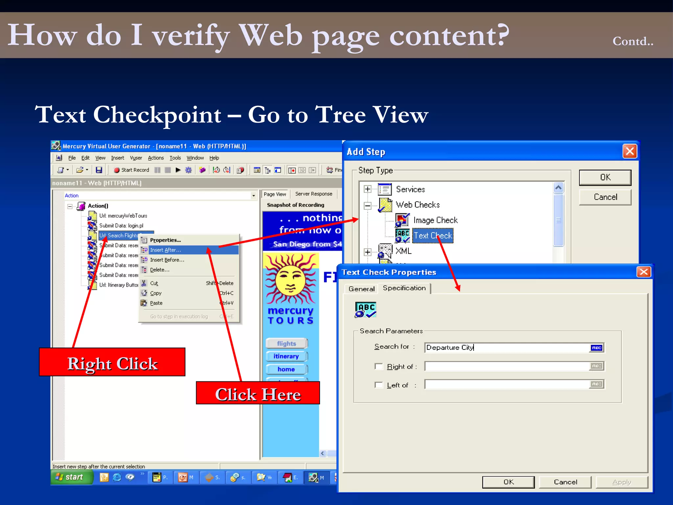The height and width of the screenshot is (505, 673).
Task: Choose Insert After... in context menu
Action: pyautogui.click(x=189, y=250)
